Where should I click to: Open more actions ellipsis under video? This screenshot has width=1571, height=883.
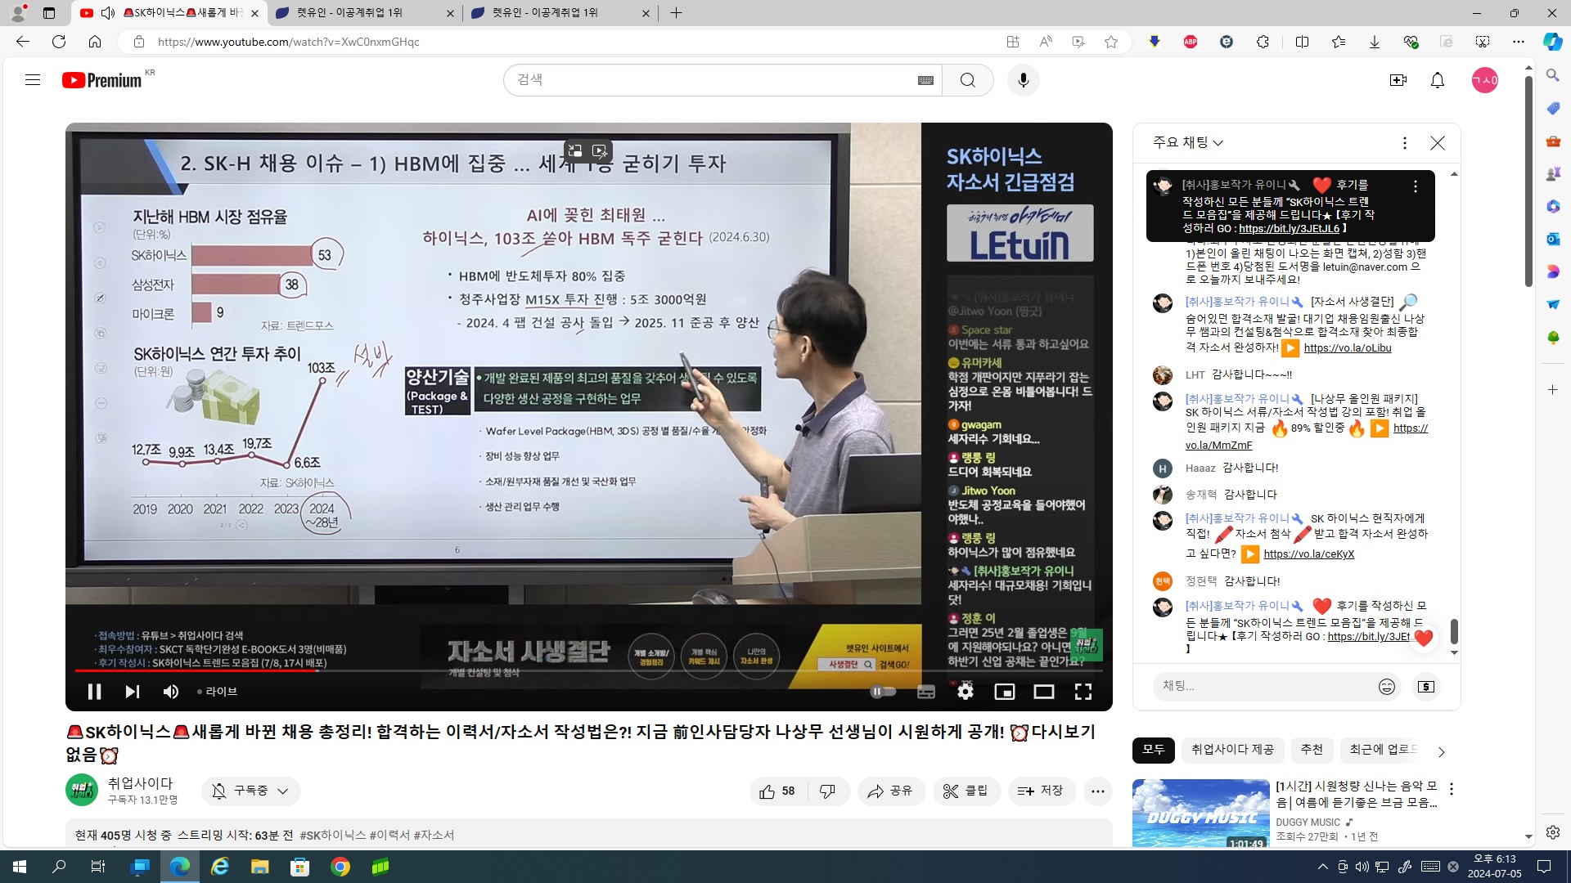coord(1098,791)
